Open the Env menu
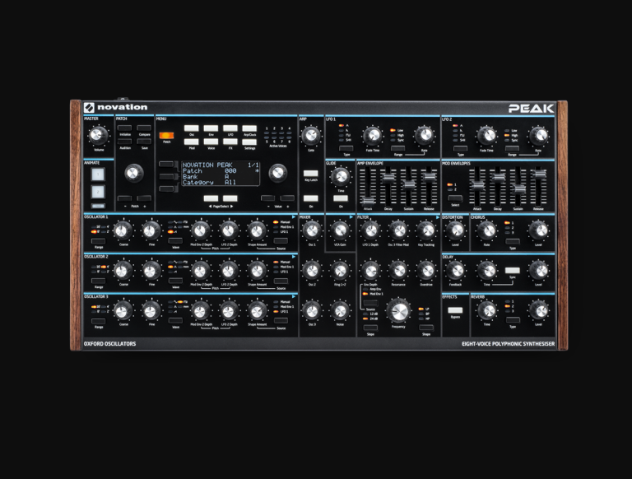This screenshot has width=632, height=479. (x=211, y=128)
